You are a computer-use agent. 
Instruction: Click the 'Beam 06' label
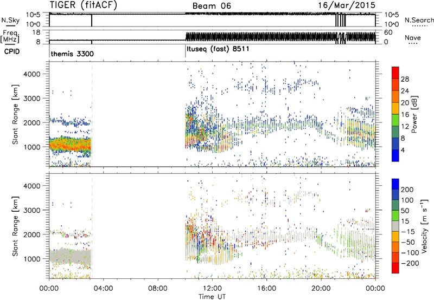(x=212, y=6)
